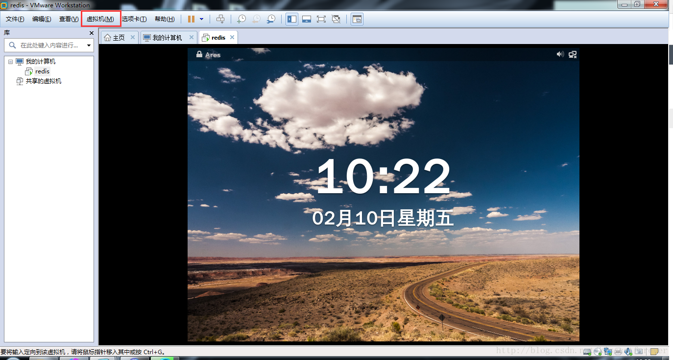
Task: Select the redis virtual machine in library
Action: [42, 71]
